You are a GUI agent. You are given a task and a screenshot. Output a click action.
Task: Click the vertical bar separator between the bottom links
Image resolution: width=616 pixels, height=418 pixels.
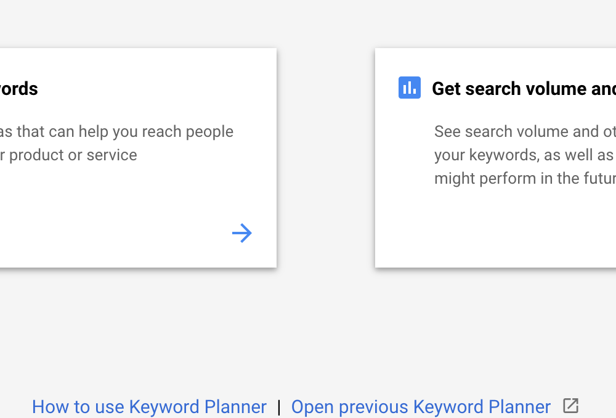point(279,407)
